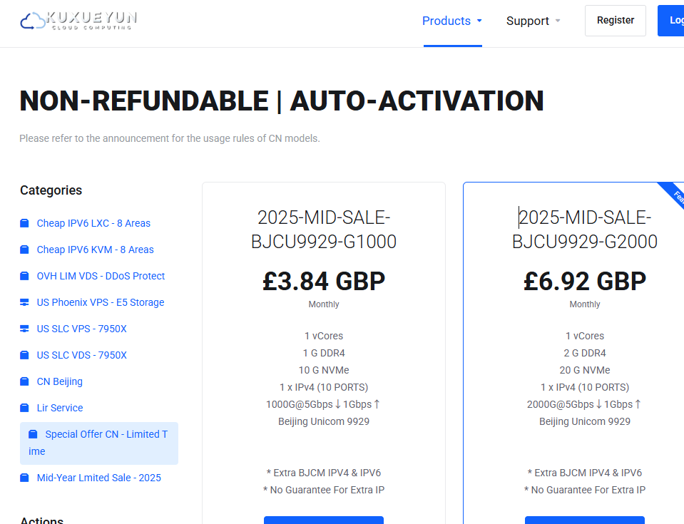
Task: Click the CN Beijing category icon
Action: point(24,381)
